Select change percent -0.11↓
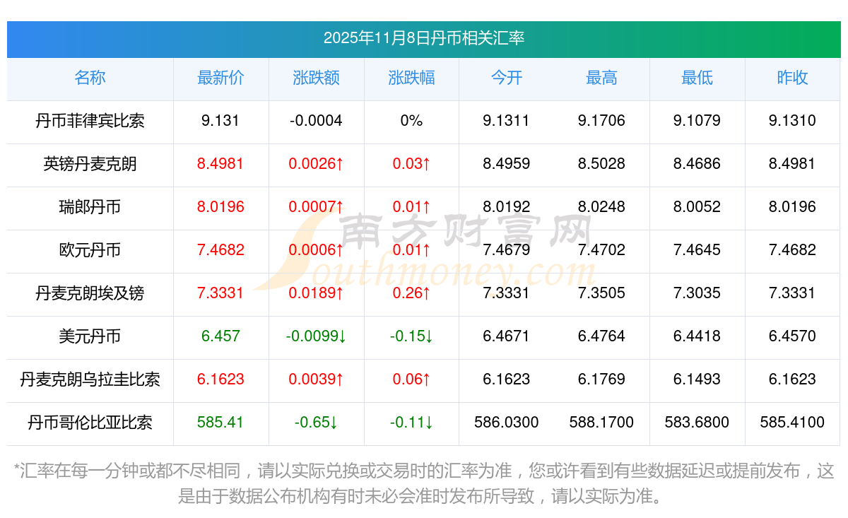Image resolution: width=848 pixels, height=518 pixels. [x=411, y=423]
